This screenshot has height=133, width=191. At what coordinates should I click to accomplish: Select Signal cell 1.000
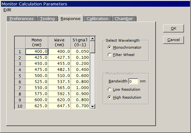pyautogui.click(x=80, y=88)
